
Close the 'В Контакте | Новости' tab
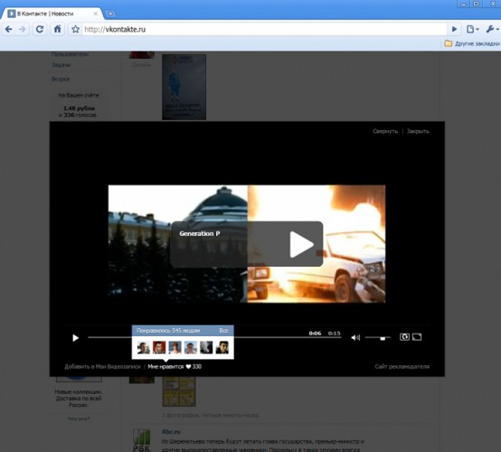96,14
